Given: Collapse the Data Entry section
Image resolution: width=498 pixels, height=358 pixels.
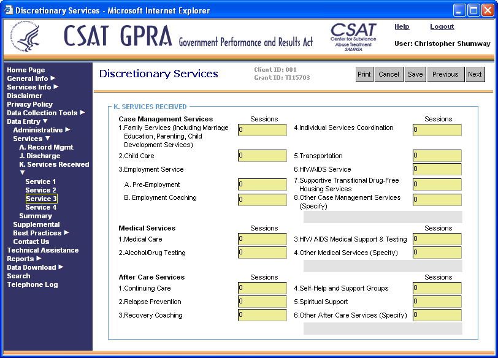Looking at the screenshot, I should tap(45, 121).
